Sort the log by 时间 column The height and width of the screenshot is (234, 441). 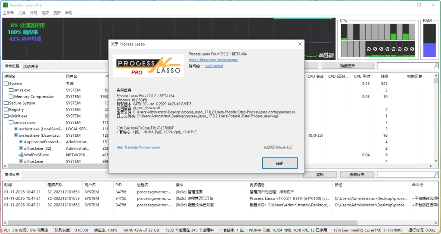pos(24,185)
